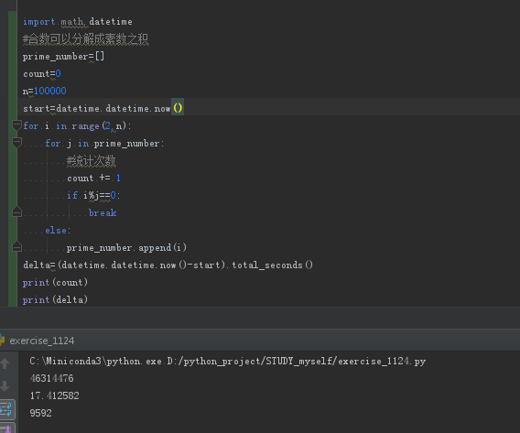Screen dimensions: 520x433
Task: Click the 'print(count)' line
Action: click(x=55, y=283)
